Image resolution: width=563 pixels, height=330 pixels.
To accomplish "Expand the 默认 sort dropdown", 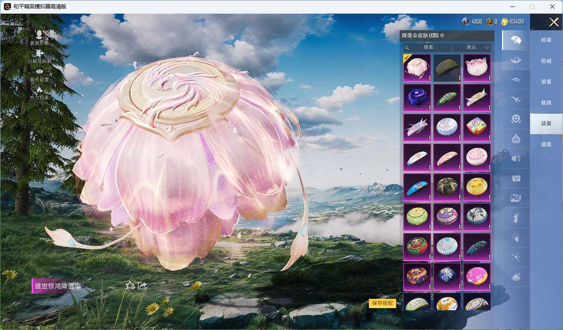I will [x=472, y=47].
